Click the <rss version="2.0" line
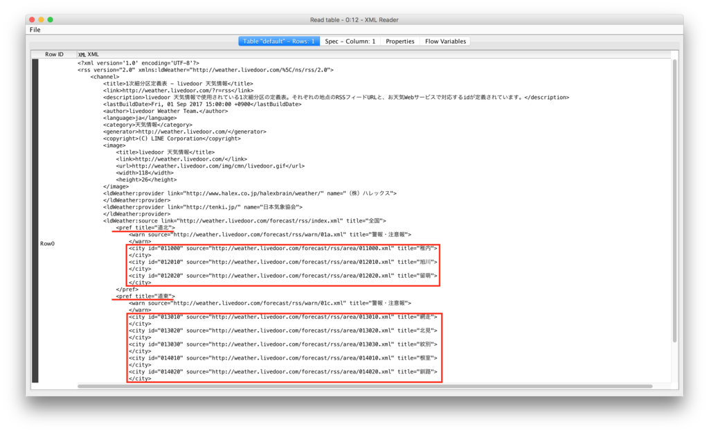 [x=205, y=70]
